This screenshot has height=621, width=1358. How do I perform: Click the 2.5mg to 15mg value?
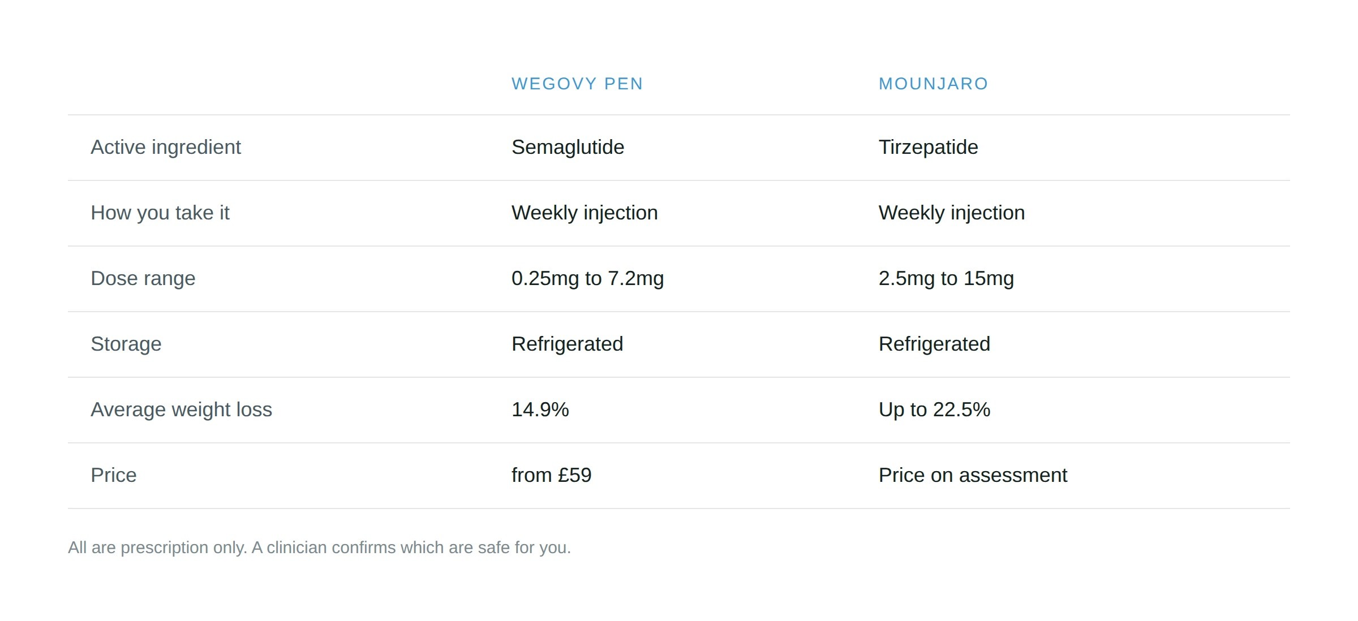click(946, 279)
